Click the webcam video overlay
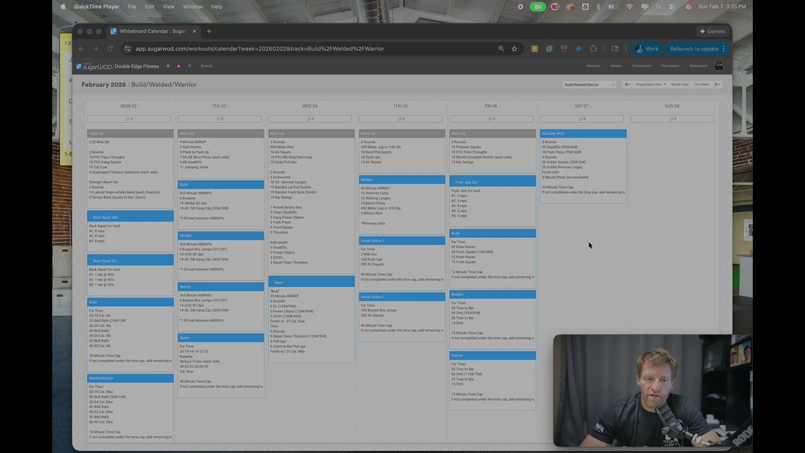The height and width of the screenshot is (453, 805). click(653, 391)
